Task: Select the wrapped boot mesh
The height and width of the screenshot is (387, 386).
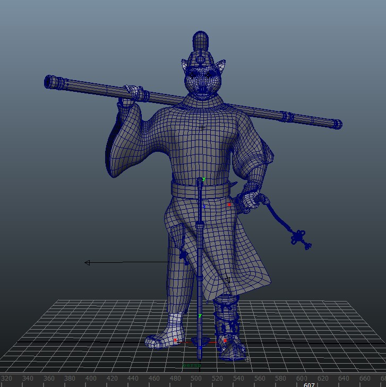Action: (x=229, y=328)
